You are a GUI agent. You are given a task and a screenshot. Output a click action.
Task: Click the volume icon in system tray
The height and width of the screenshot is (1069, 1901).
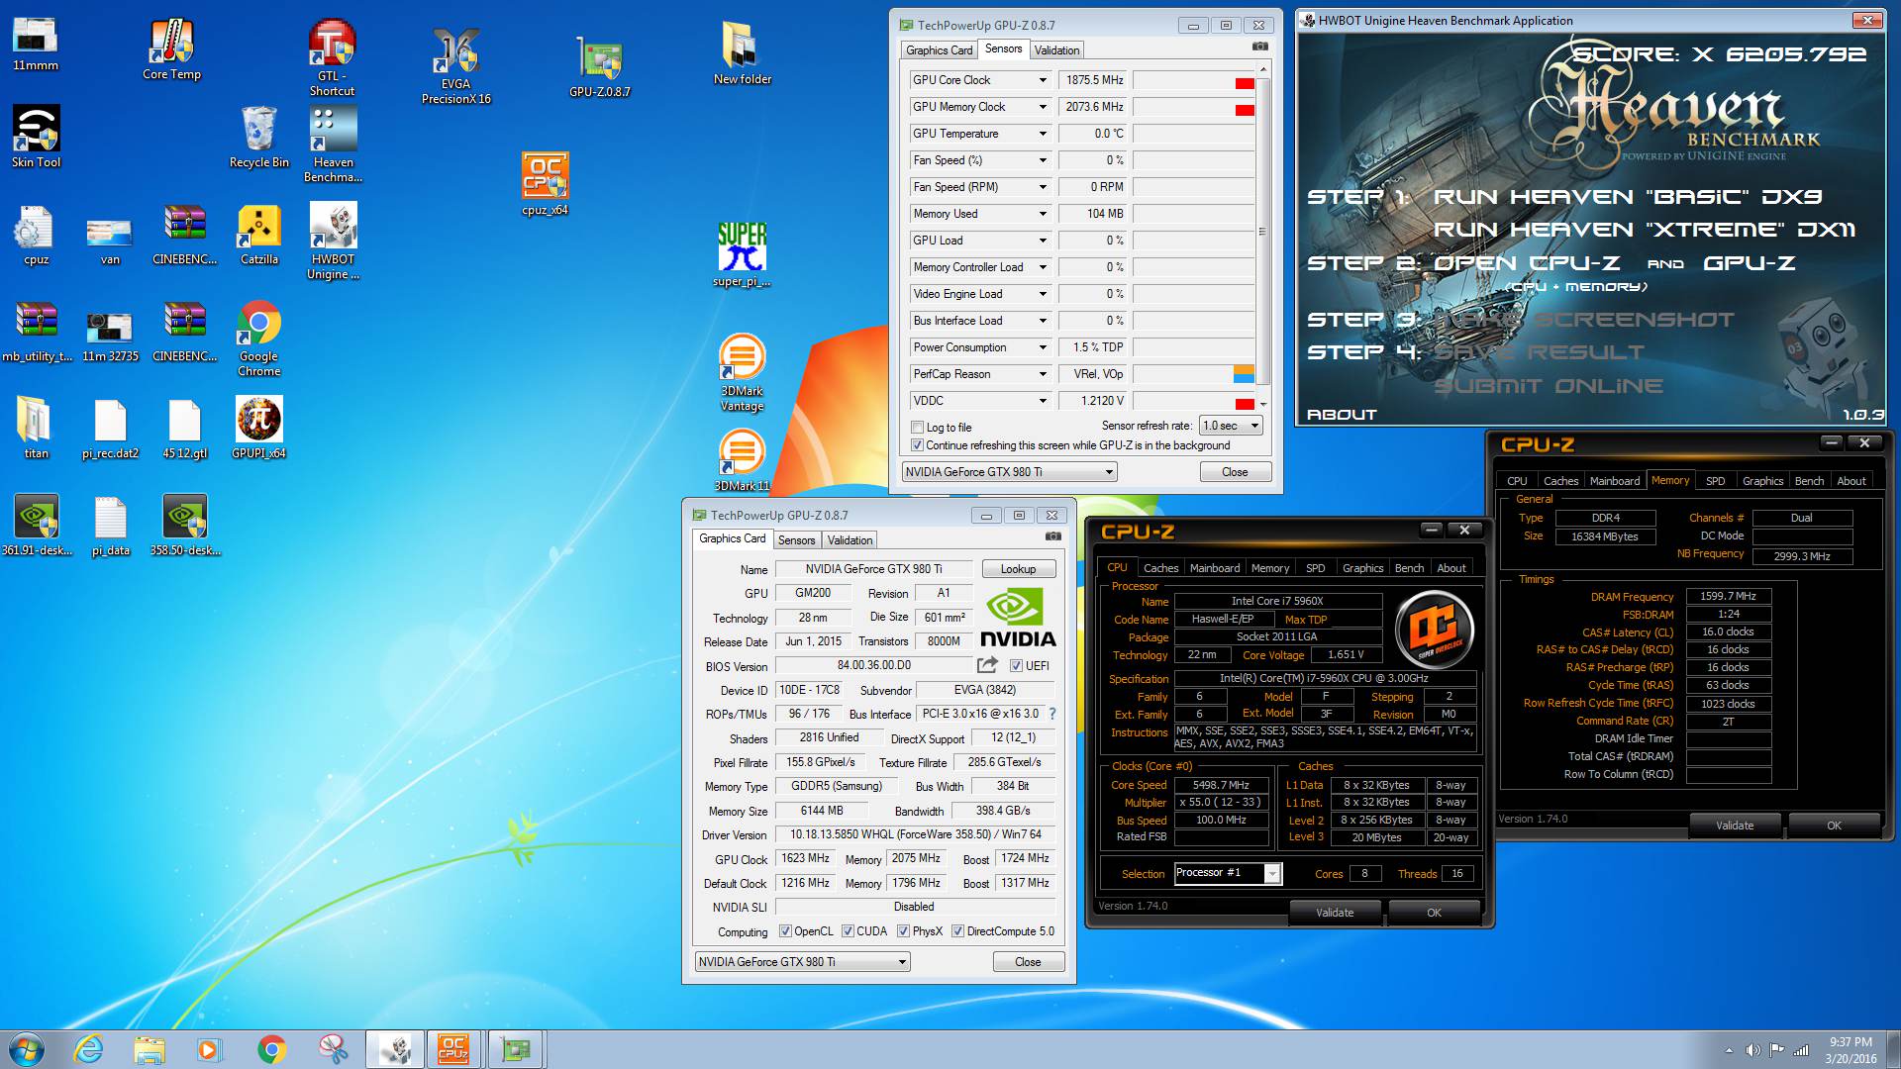pos(1752,1050)
